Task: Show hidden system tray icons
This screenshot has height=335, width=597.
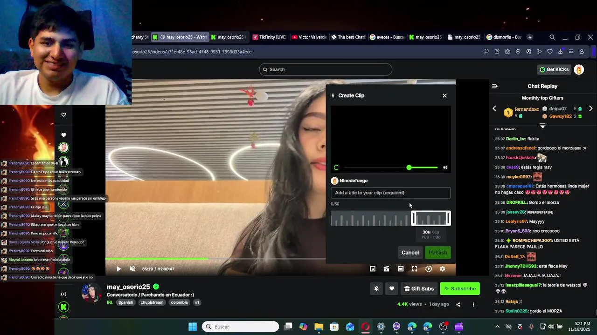Action: [x=497, y=327]
